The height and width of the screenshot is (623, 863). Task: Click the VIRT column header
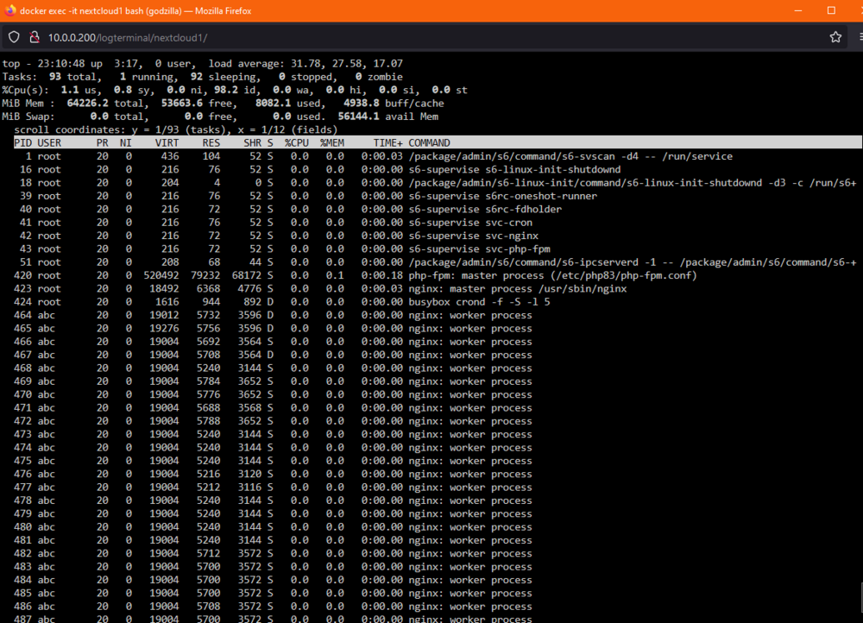coord(167,142)
